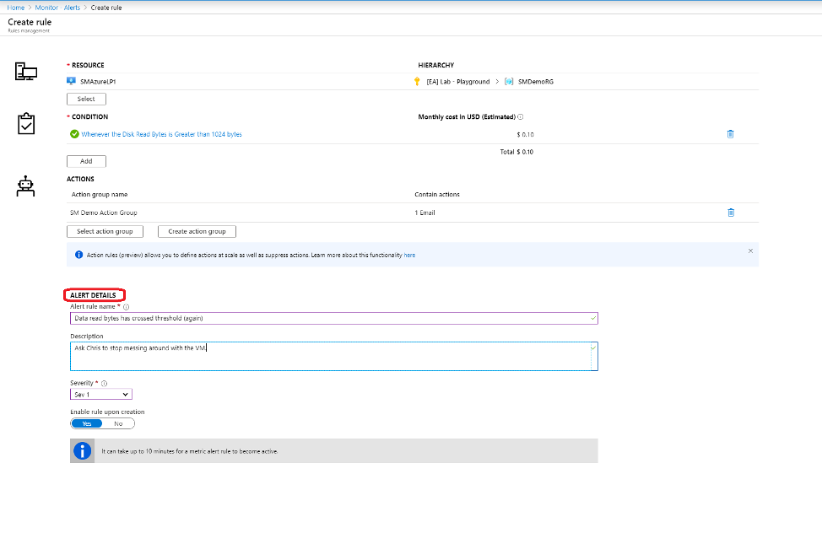
Task: Click the robot actions icon in sidebar
Action: pyautogui.click(x=25, y=186)
